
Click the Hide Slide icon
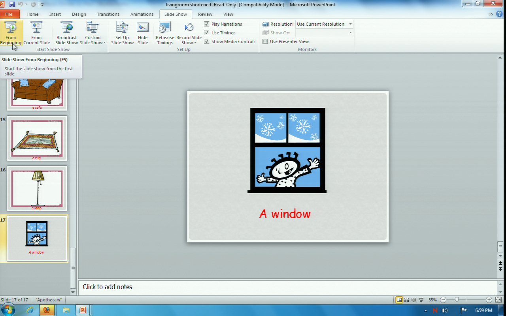[x=143, y=33]
